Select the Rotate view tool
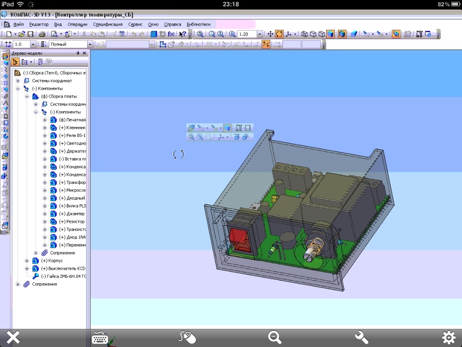Image resolution: width=462 pixels, height=347 pixels. (279, 34)
